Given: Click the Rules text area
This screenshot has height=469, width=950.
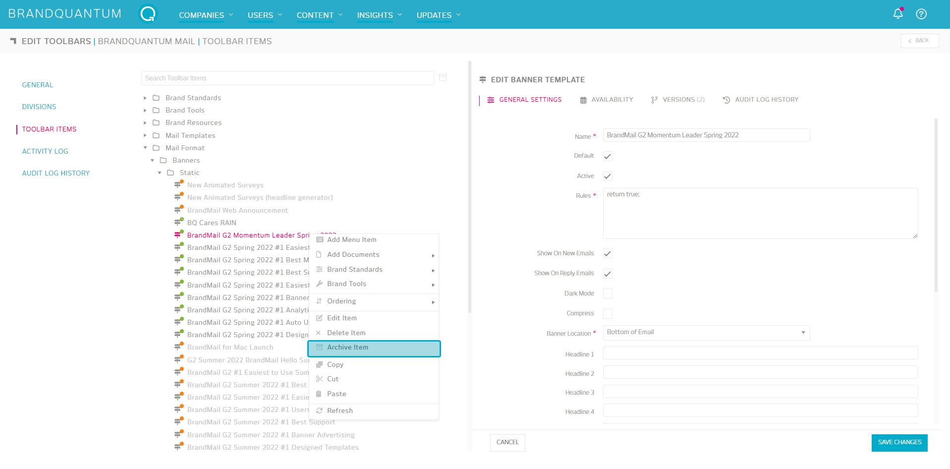Looking at the screenshot, I should [x=760, y=213].
